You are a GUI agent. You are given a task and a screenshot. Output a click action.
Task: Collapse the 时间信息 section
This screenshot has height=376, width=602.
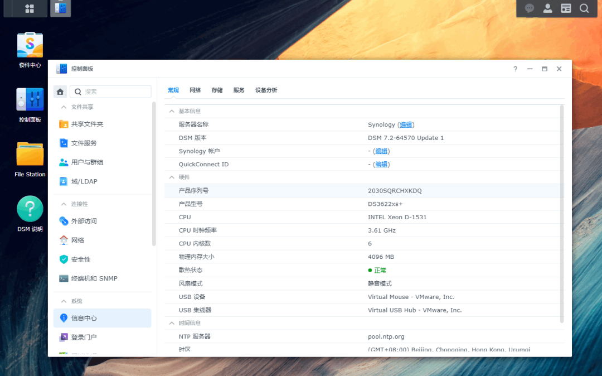pos(172,323)
